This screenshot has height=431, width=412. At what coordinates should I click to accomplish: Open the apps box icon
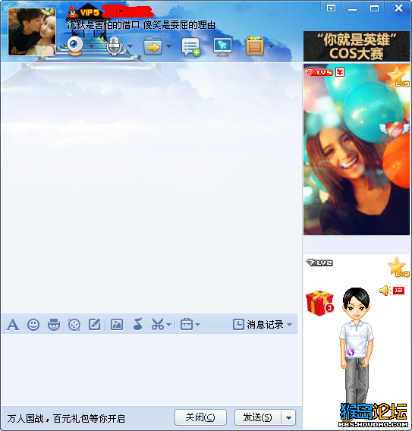click(x=255, y=46)
